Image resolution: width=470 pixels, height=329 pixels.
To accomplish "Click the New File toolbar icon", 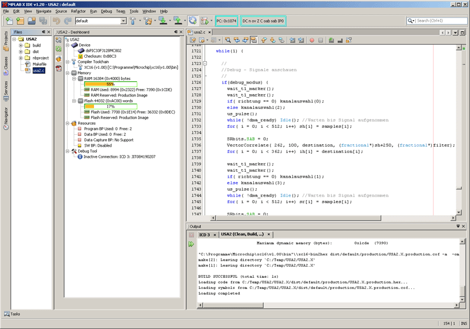I will (9, 21).
